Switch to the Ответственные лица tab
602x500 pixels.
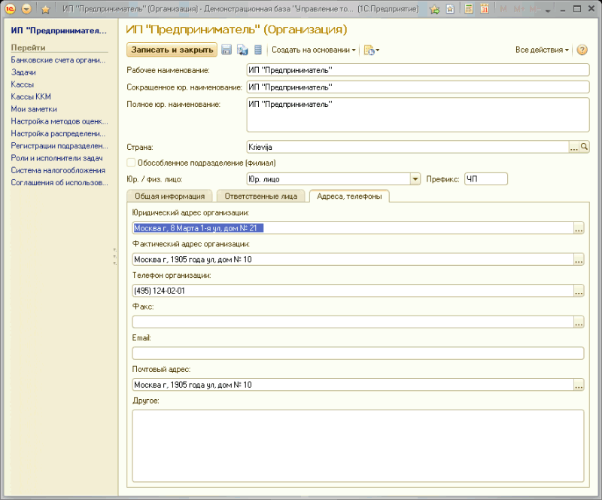click(x=261, y=197)
